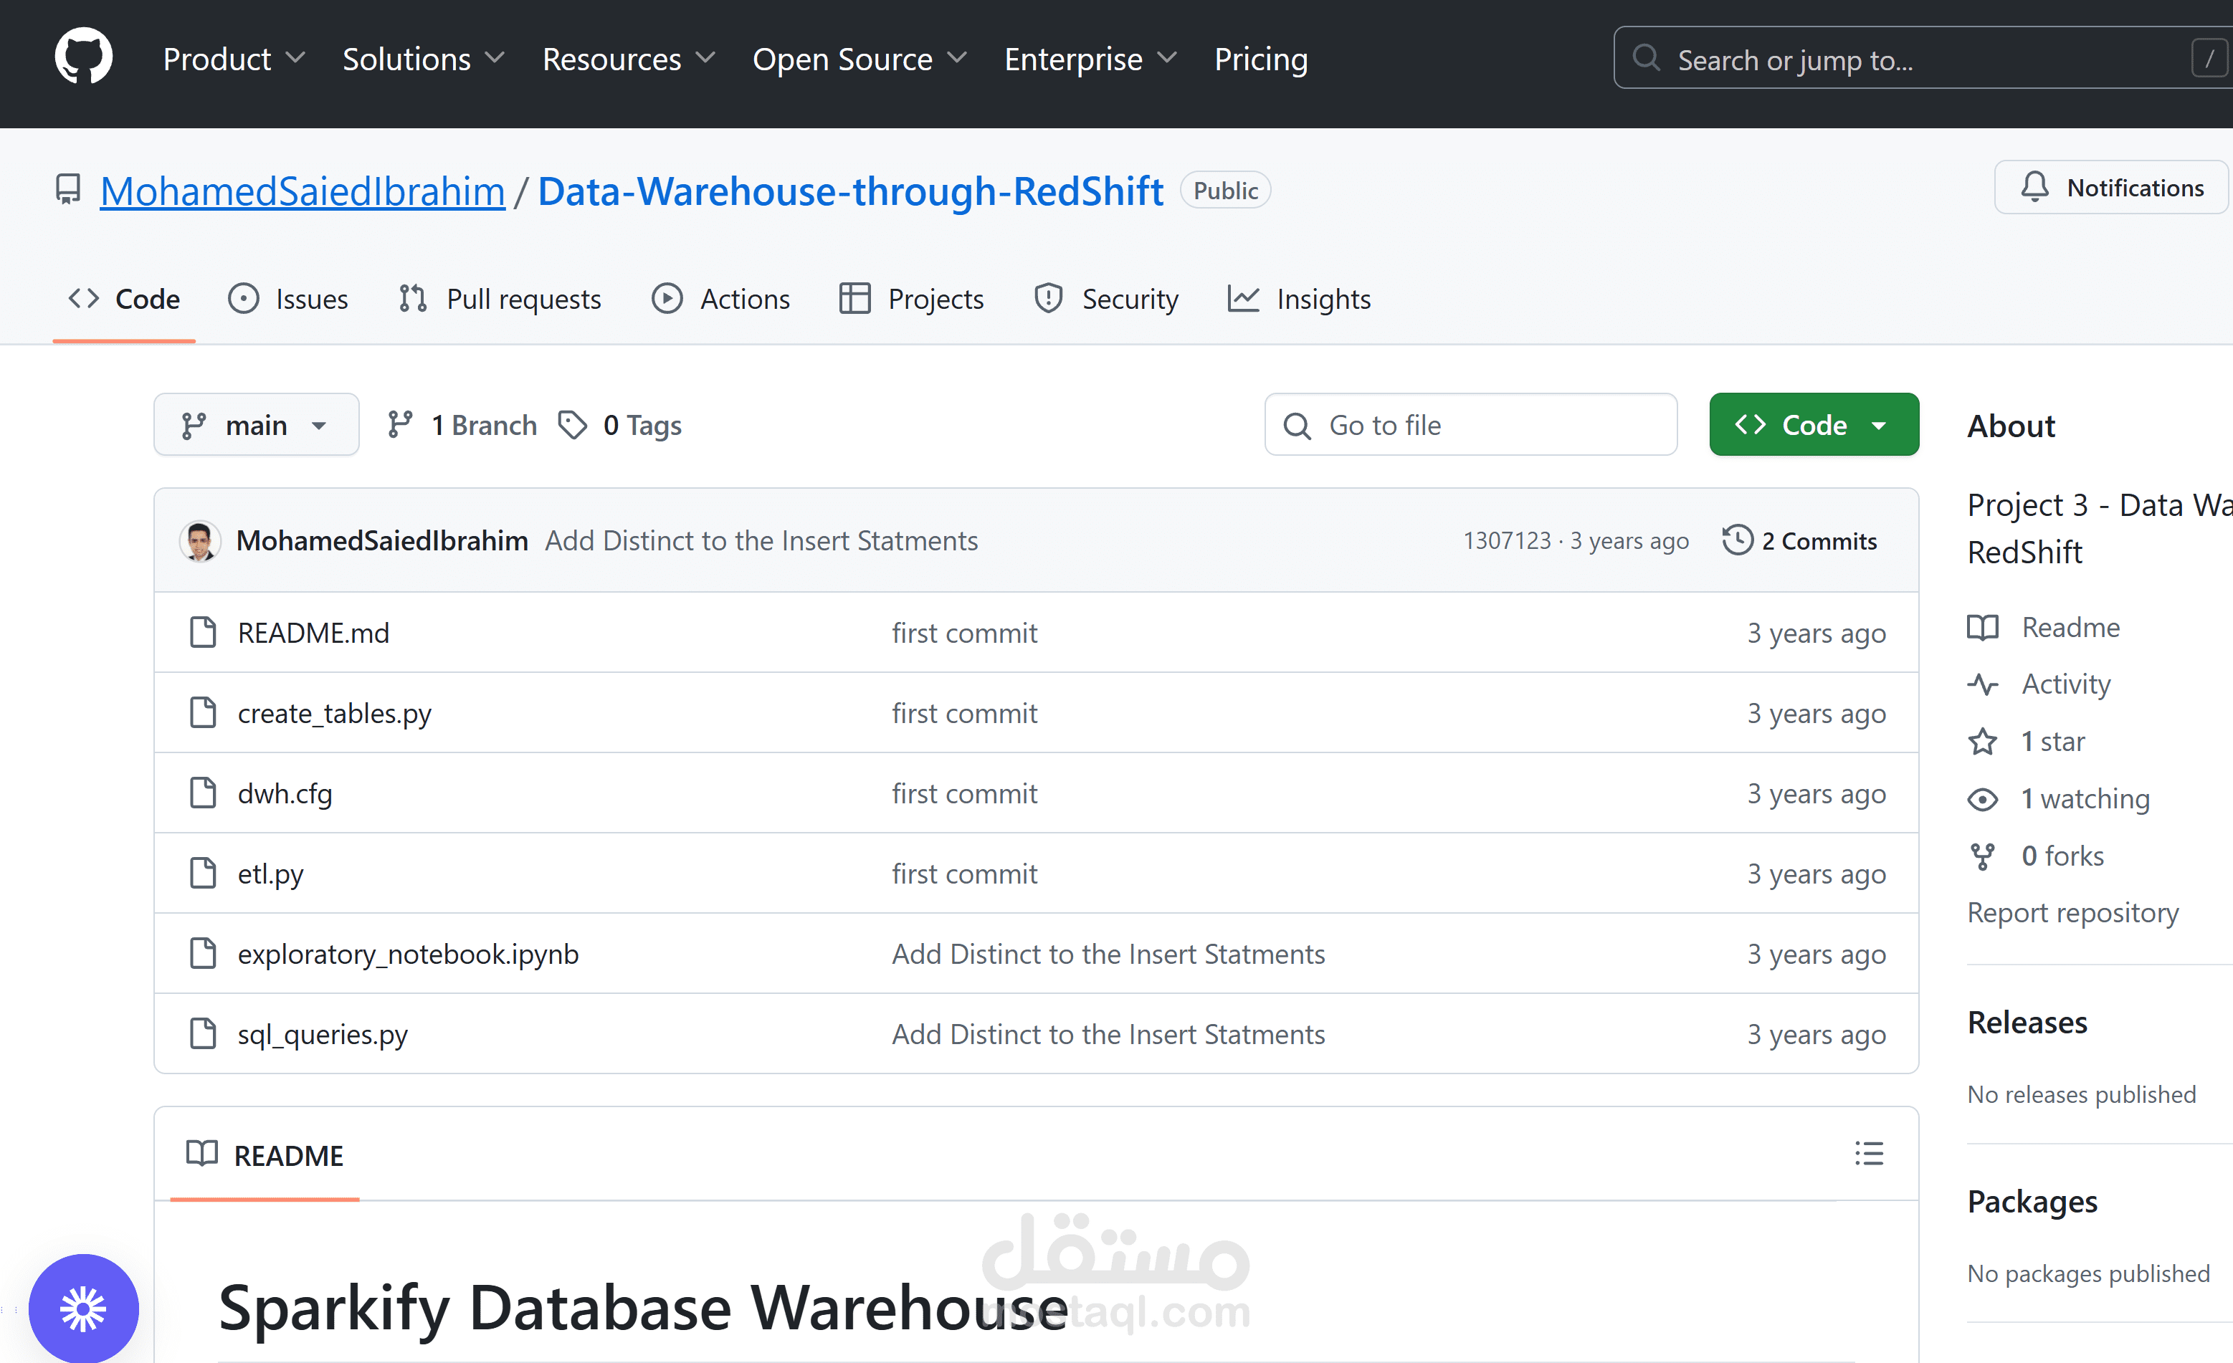The width and height of the screenshot is (2233, 1363).
Task: Click the magnifier icon in Search or jump to
Action: 1646,59
